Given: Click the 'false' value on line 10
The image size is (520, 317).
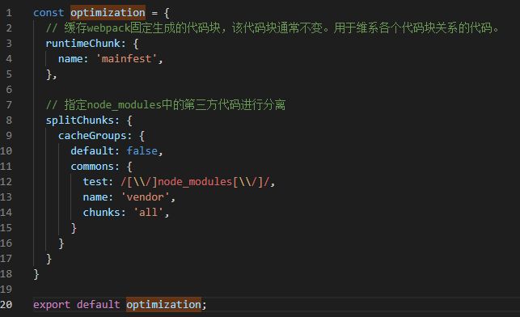Looking at the screenshot, I should pyautogui.click(x=142, y=151).
